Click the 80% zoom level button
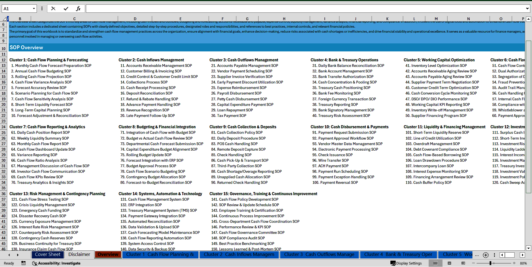The image size is (532, 267). point(524,263)
